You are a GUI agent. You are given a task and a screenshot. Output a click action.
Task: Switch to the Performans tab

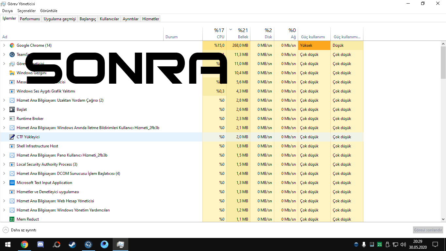point(30,19)
